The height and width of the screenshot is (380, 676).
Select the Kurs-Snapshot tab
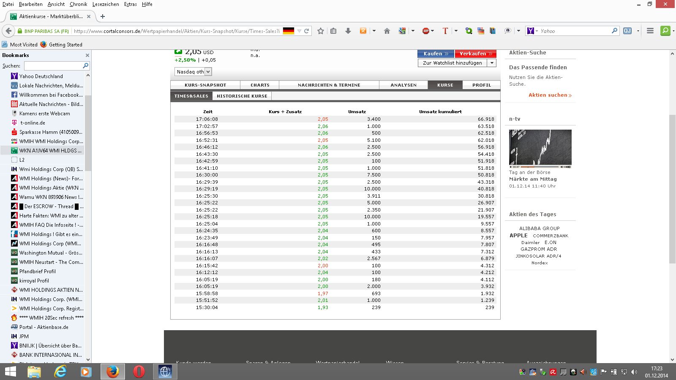[x=205, y=85]
